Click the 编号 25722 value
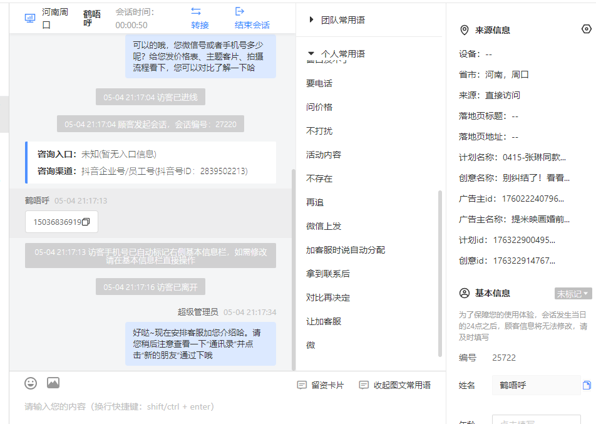This screenshot has width=596, height=424. (503, 358)
